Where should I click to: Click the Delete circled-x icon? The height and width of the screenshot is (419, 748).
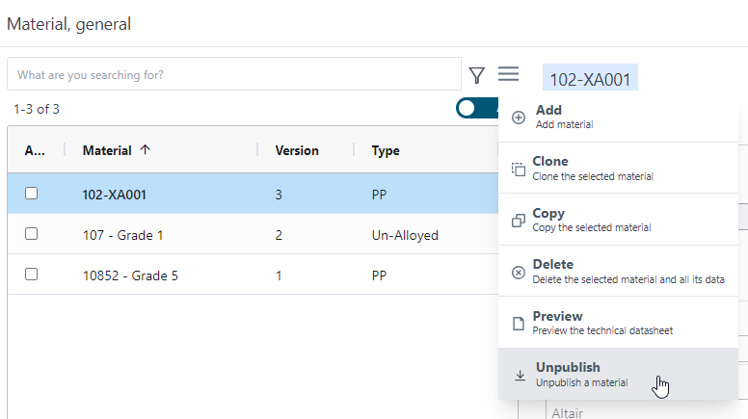[x=519, y=273]
